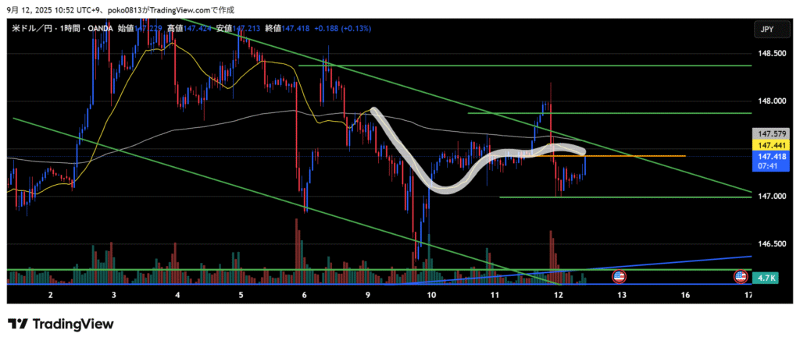Click the US flag event icon near date 13

coord(619,276)
